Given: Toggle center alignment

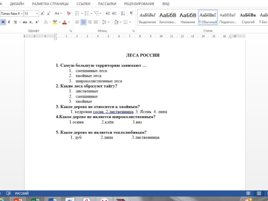Looking at the screenshot, I should pyautogui.click(x=83, y=22).
